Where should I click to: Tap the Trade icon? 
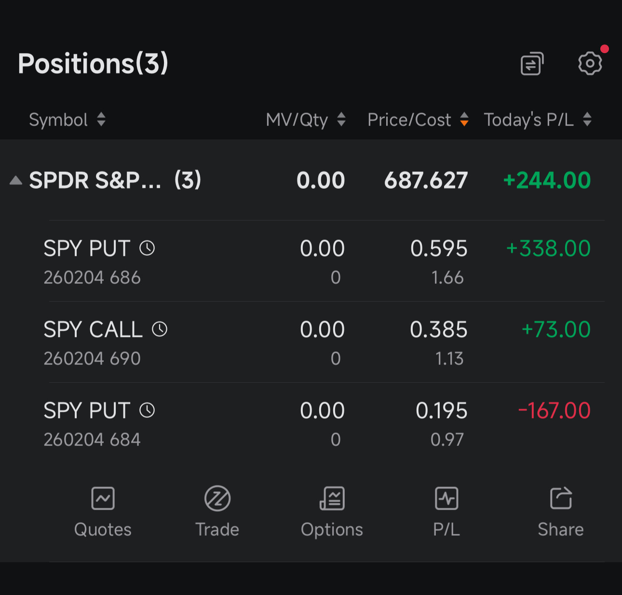[x=217, y=498]
